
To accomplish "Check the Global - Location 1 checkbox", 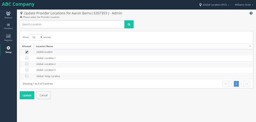I will 27,58.
